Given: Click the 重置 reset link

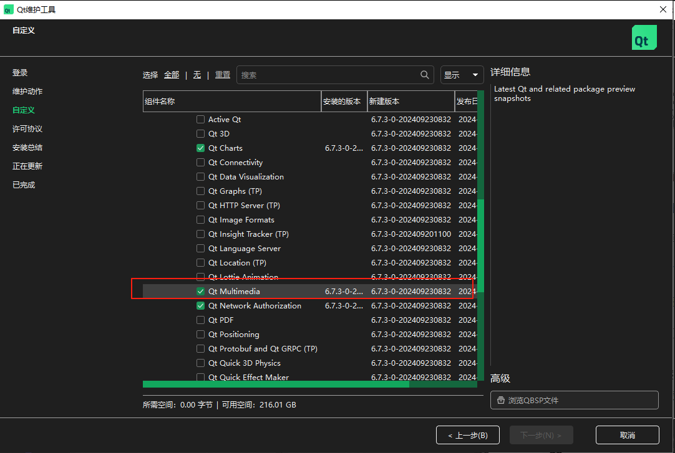Looking at the screenshot, I should [x=223, y=75].
